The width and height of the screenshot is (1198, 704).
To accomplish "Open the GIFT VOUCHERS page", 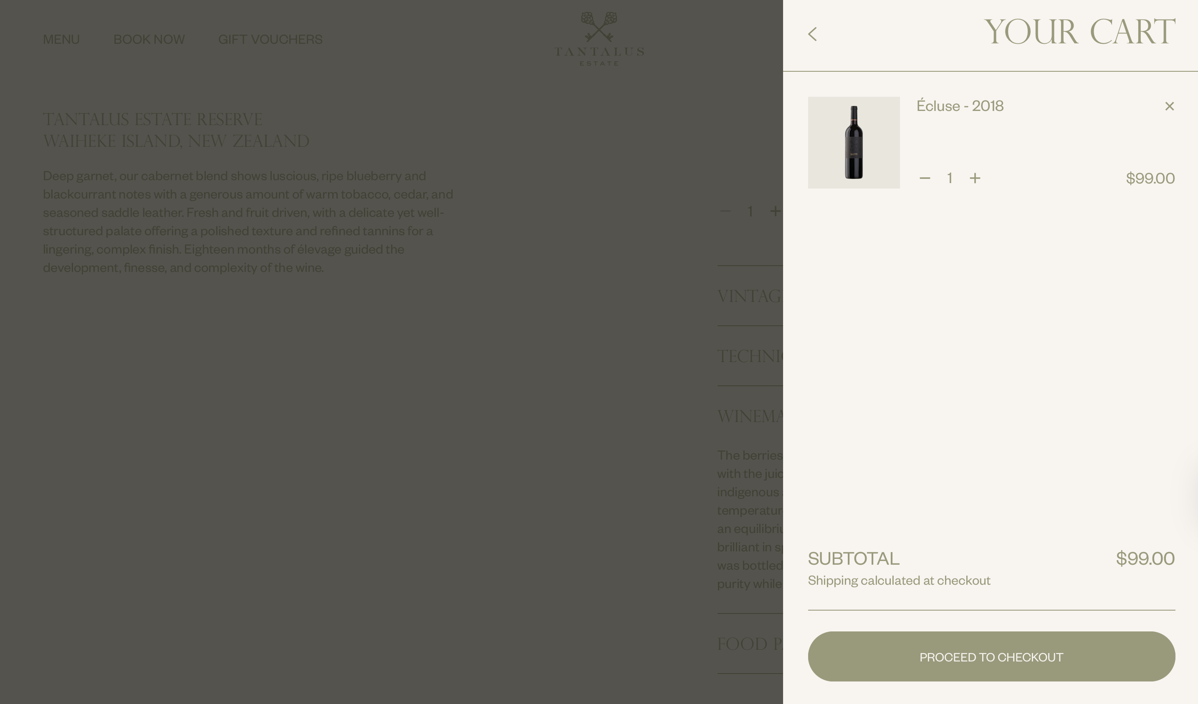I will 270,40.
